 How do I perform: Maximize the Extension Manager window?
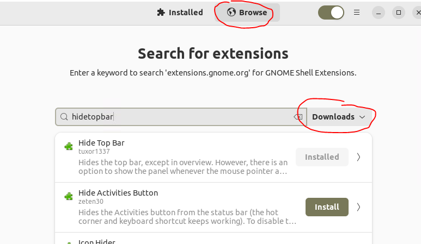coord(399,12)
